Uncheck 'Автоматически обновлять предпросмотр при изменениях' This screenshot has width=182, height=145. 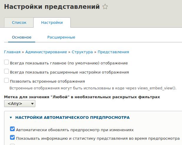pyautogui.click(x=12, y=129)
